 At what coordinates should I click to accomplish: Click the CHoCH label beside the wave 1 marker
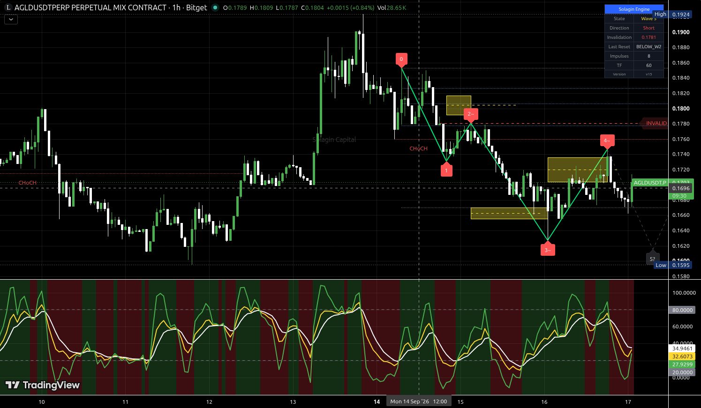[x=419, y=148]
